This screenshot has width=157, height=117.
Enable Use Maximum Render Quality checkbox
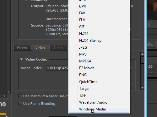pos(20,96)
